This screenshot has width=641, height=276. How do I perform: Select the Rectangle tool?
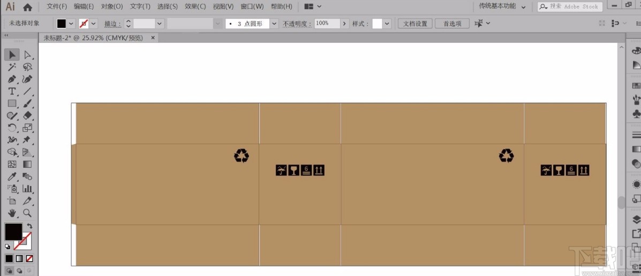pyautogui.click(x=12, y=103)
